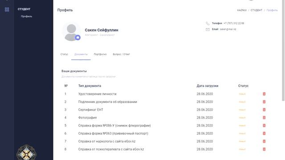Click row Удостоверение личности
Screen dimensions: 285x160
pos(165,94)
